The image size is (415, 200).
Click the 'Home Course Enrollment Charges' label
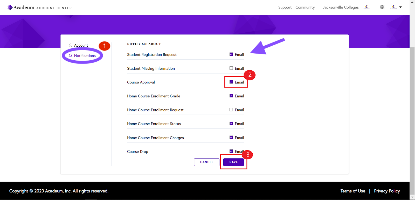pyautogui.click(x=155, y=138)
